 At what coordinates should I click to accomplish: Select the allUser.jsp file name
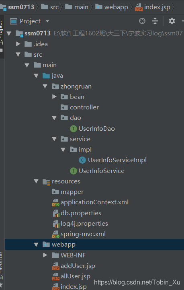click(x=76, y=276)
